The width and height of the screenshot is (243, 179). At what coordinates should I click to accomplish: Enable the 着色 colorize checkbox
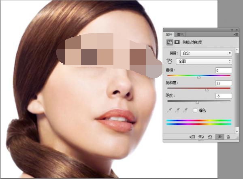click(x=195, y=110)
